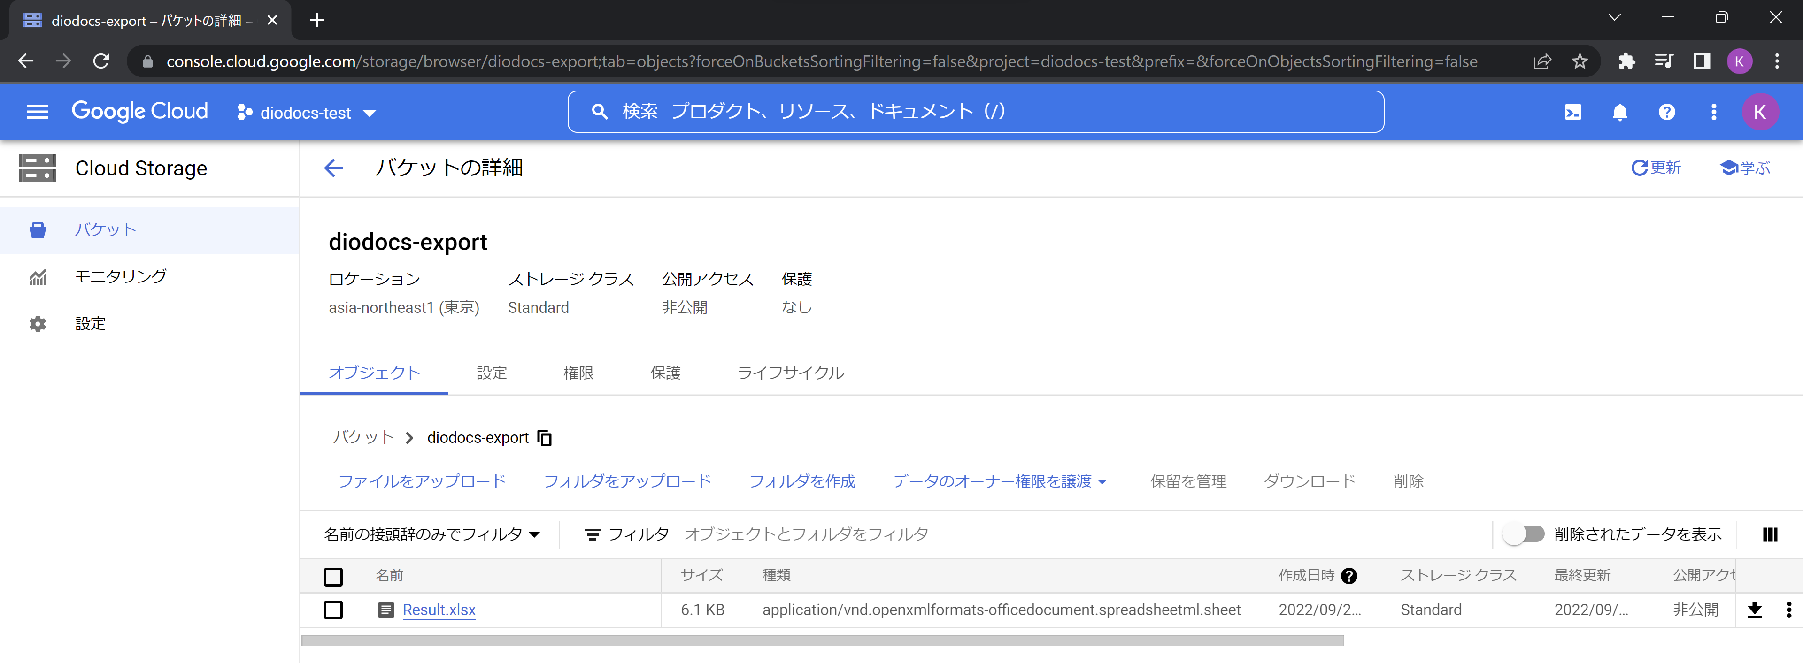
Task: Sort by 名前 column header
Action: (389, 576)
